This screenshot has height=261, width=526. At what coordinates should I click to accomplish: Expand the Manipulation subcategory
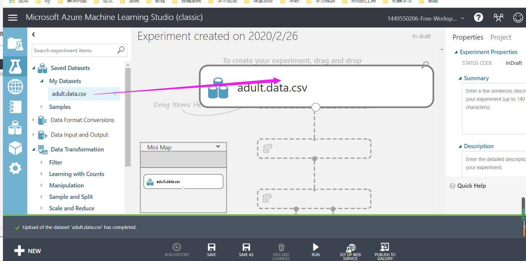(x=41, y=185)
